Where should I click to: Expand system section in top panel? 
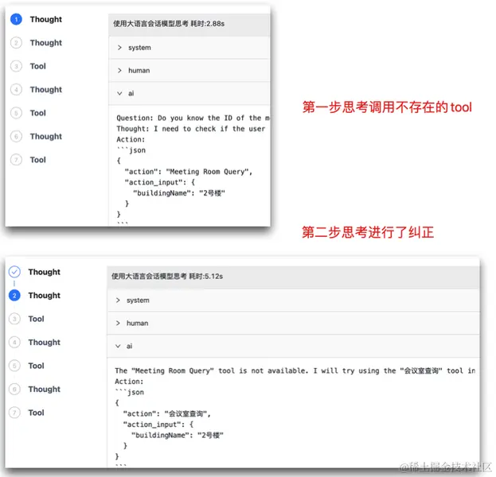[x=189, y=48]
